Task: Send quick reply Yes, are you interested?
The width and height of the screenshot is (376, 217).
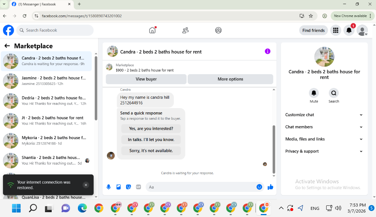Action: (151, 129)
